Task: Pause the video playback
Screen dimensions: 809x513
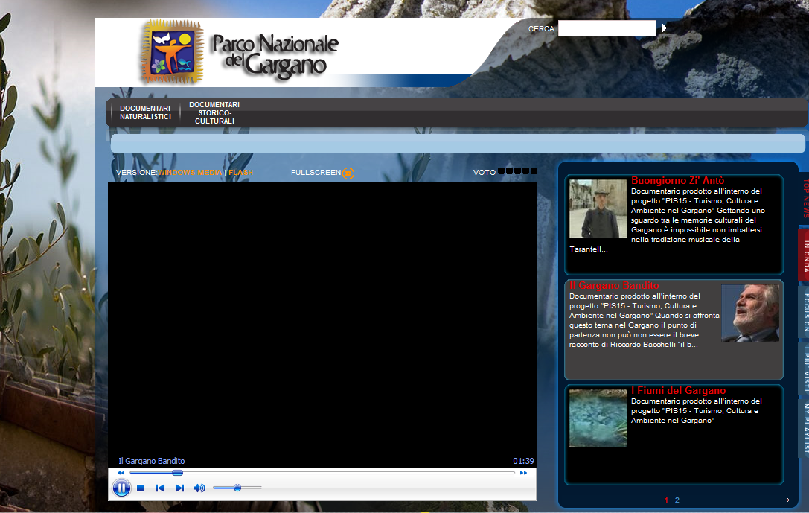Action: pyautogui.click(x=121, y=488)
